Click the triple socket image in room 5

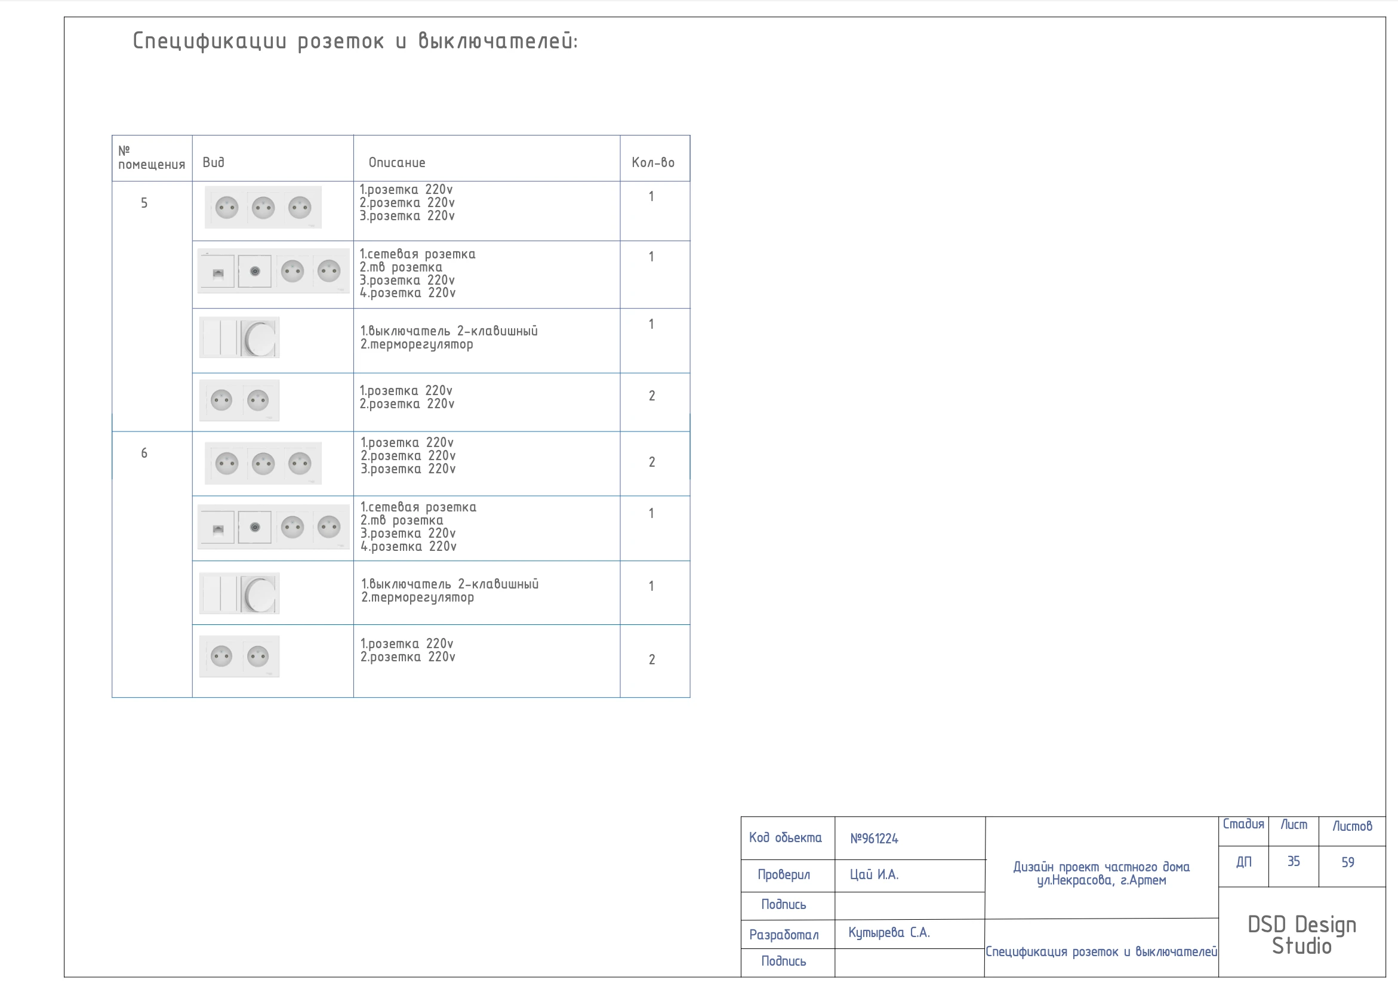pos(263,208)
